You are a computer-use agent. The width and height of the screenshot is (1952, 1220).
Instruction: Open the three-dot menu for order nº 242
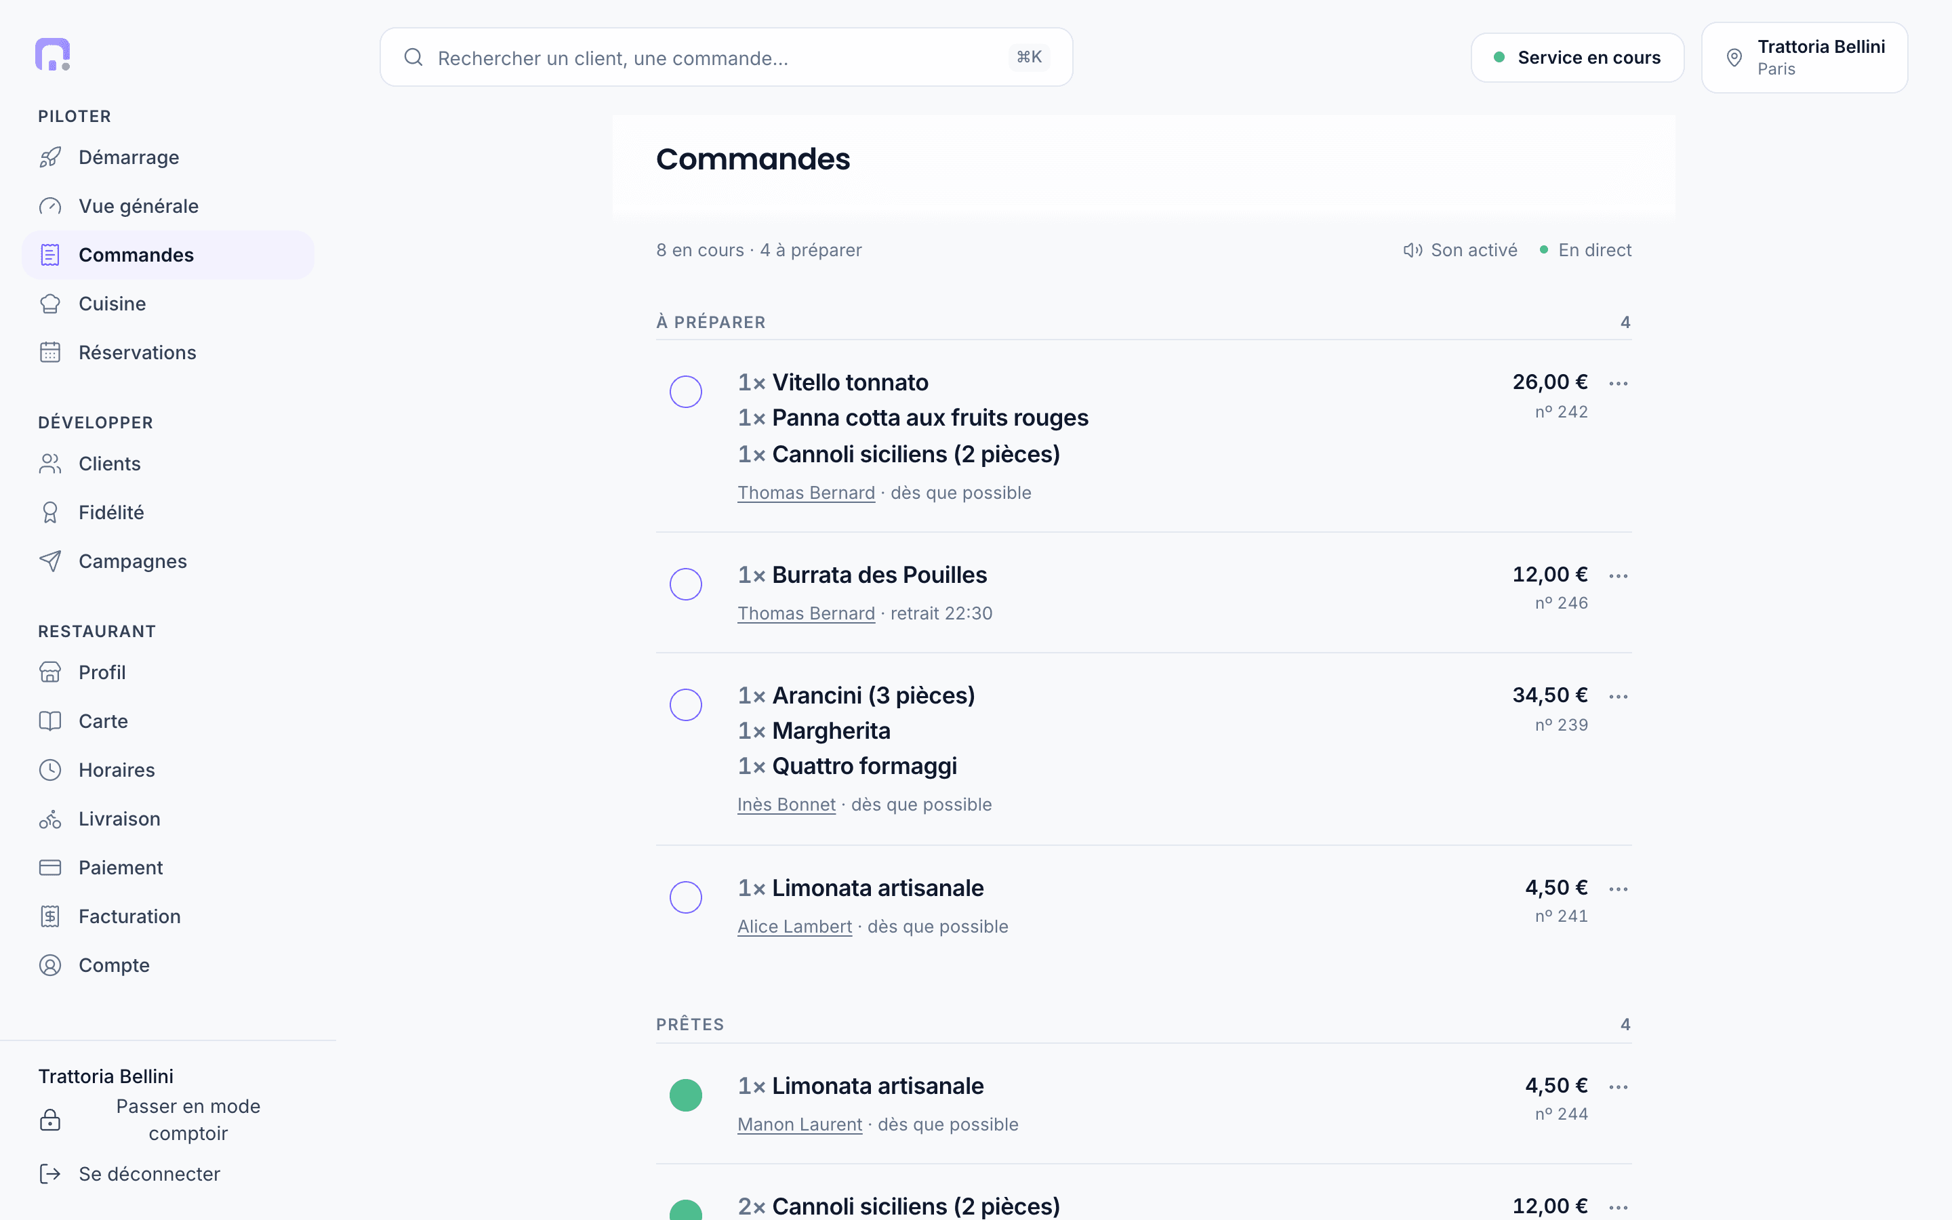(1618, 383)
